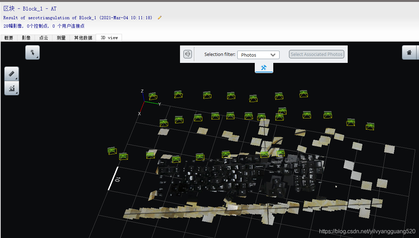Viewport: 419px width, 238px height.
Task: Click the axis gizmo Z label
Action: (x=142, y=91)
